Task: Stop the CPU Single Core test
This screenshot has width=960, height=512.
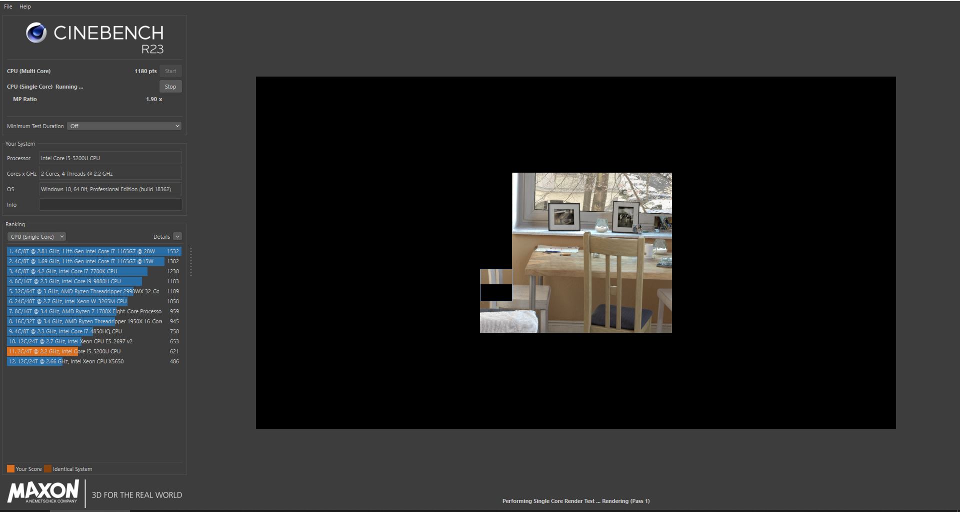Action: click(170, 87)
